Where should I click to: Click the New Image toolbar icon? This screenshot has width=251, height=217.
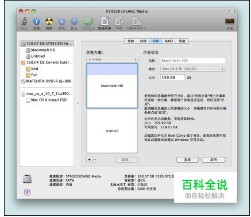(x=105, y=21)
